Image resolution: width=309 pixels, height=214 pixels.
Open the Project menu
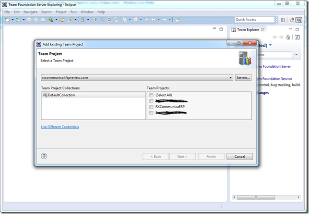(61, 12)
